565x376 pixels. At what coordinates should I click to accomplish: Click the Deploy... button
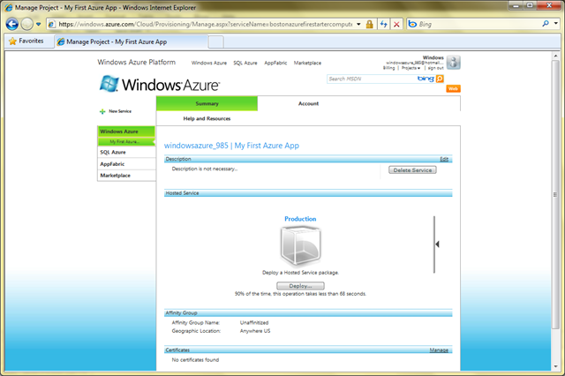pyautogui.click(x=300, y=286)
